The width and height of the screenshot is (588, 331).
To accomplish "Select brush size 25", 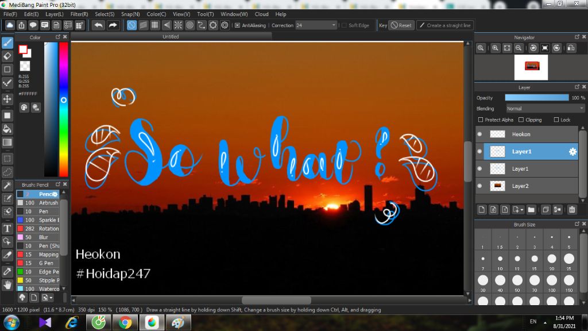I will coord(569,261).
